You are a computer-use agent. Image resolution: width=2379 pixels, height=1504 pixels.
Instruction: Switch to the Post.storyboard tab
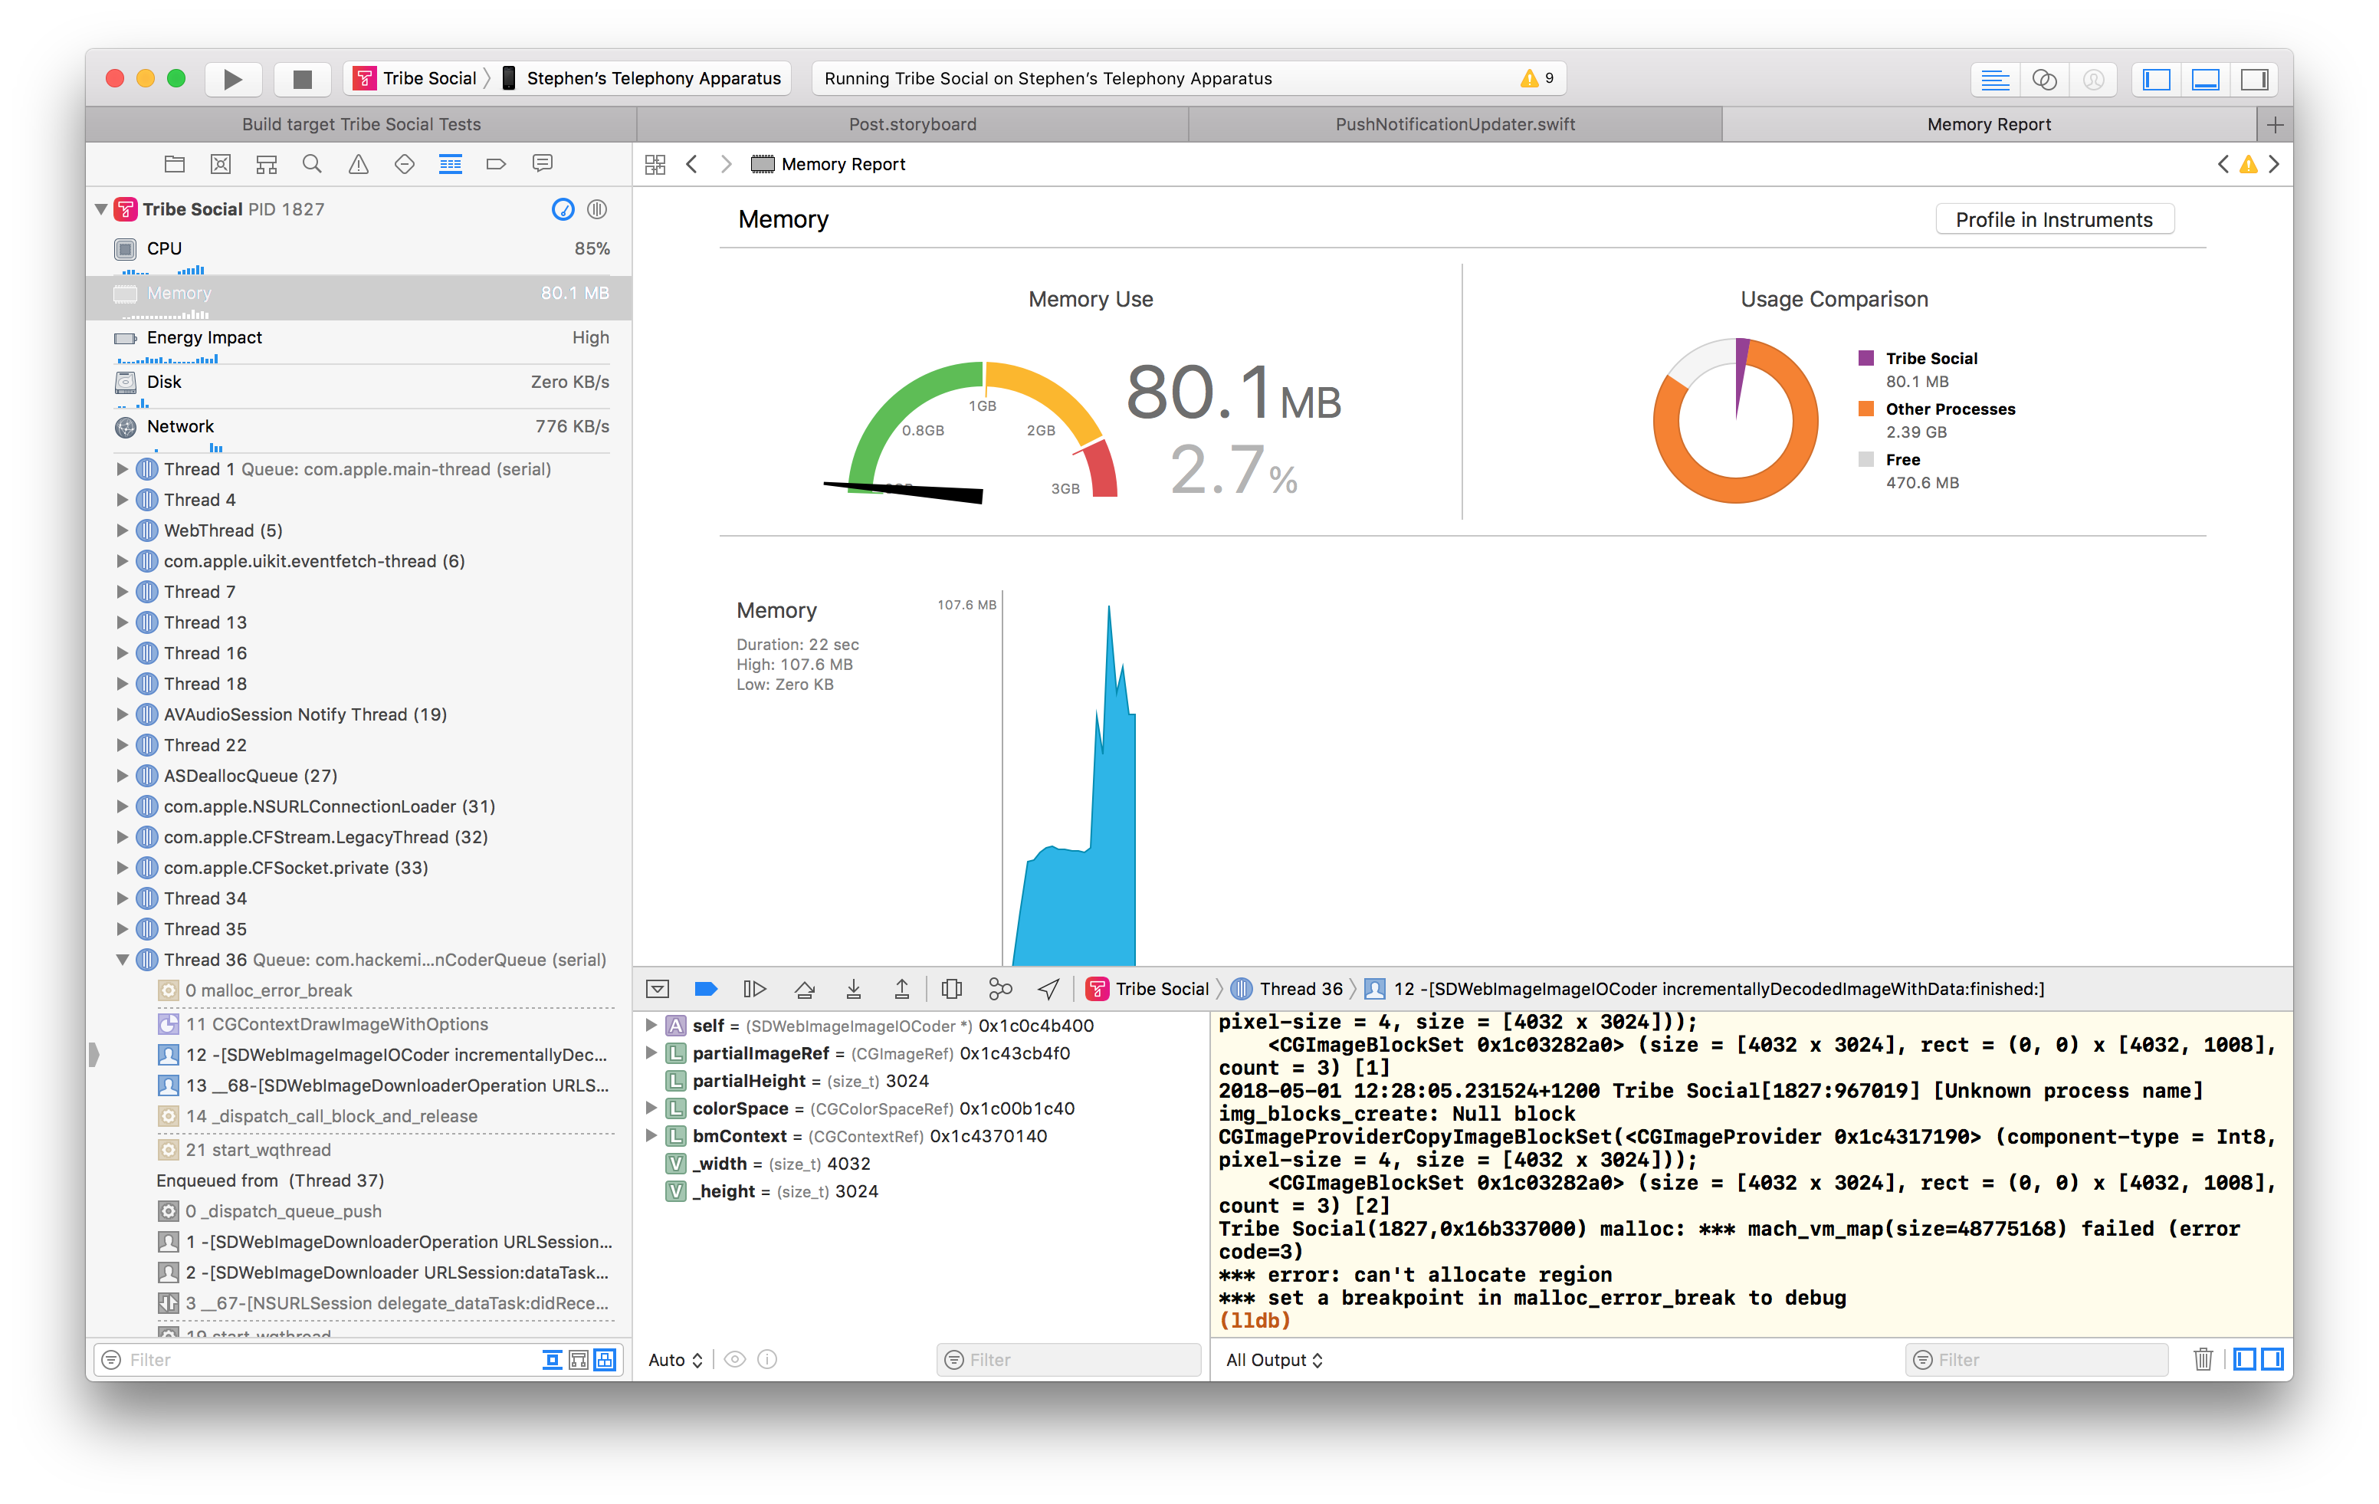pos(913,124)
